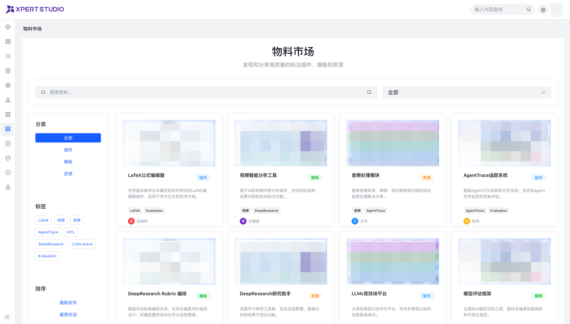Click author name 张晓明
570x324 pixels.
(x=142, y=221)
